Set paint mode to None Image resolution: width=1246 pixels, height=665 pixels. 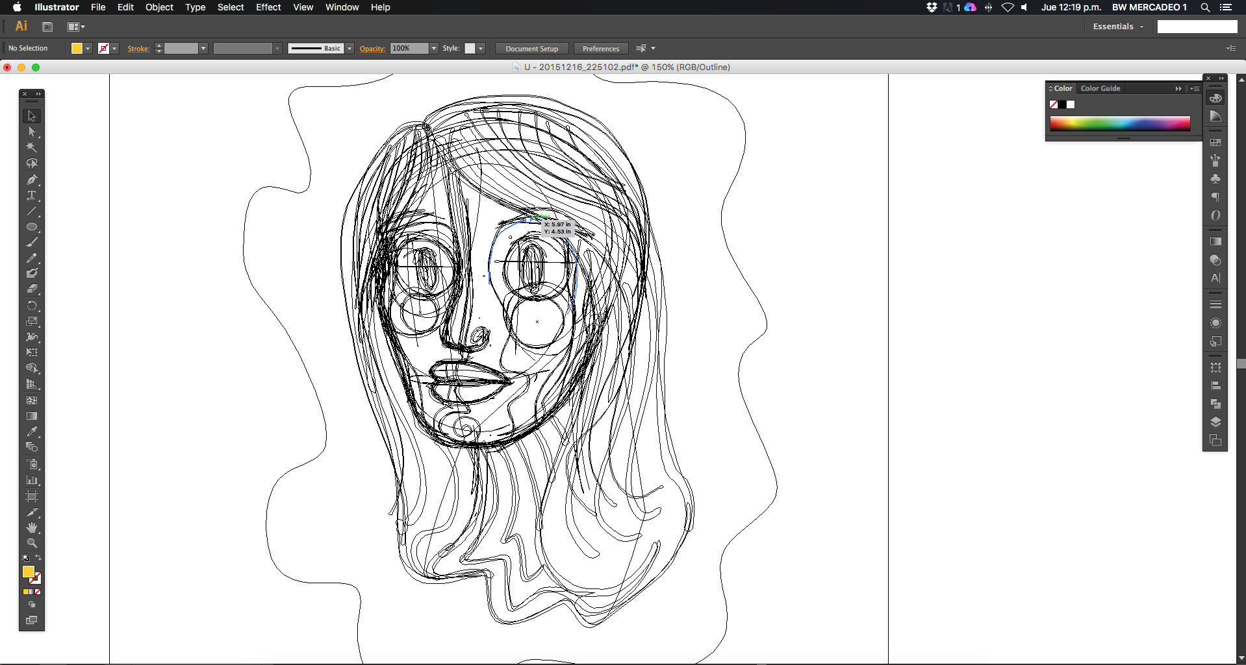coord(38,592)
